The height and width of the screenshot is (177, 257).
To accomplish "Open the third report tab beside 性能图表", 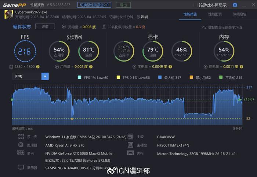I will point(239,14).
